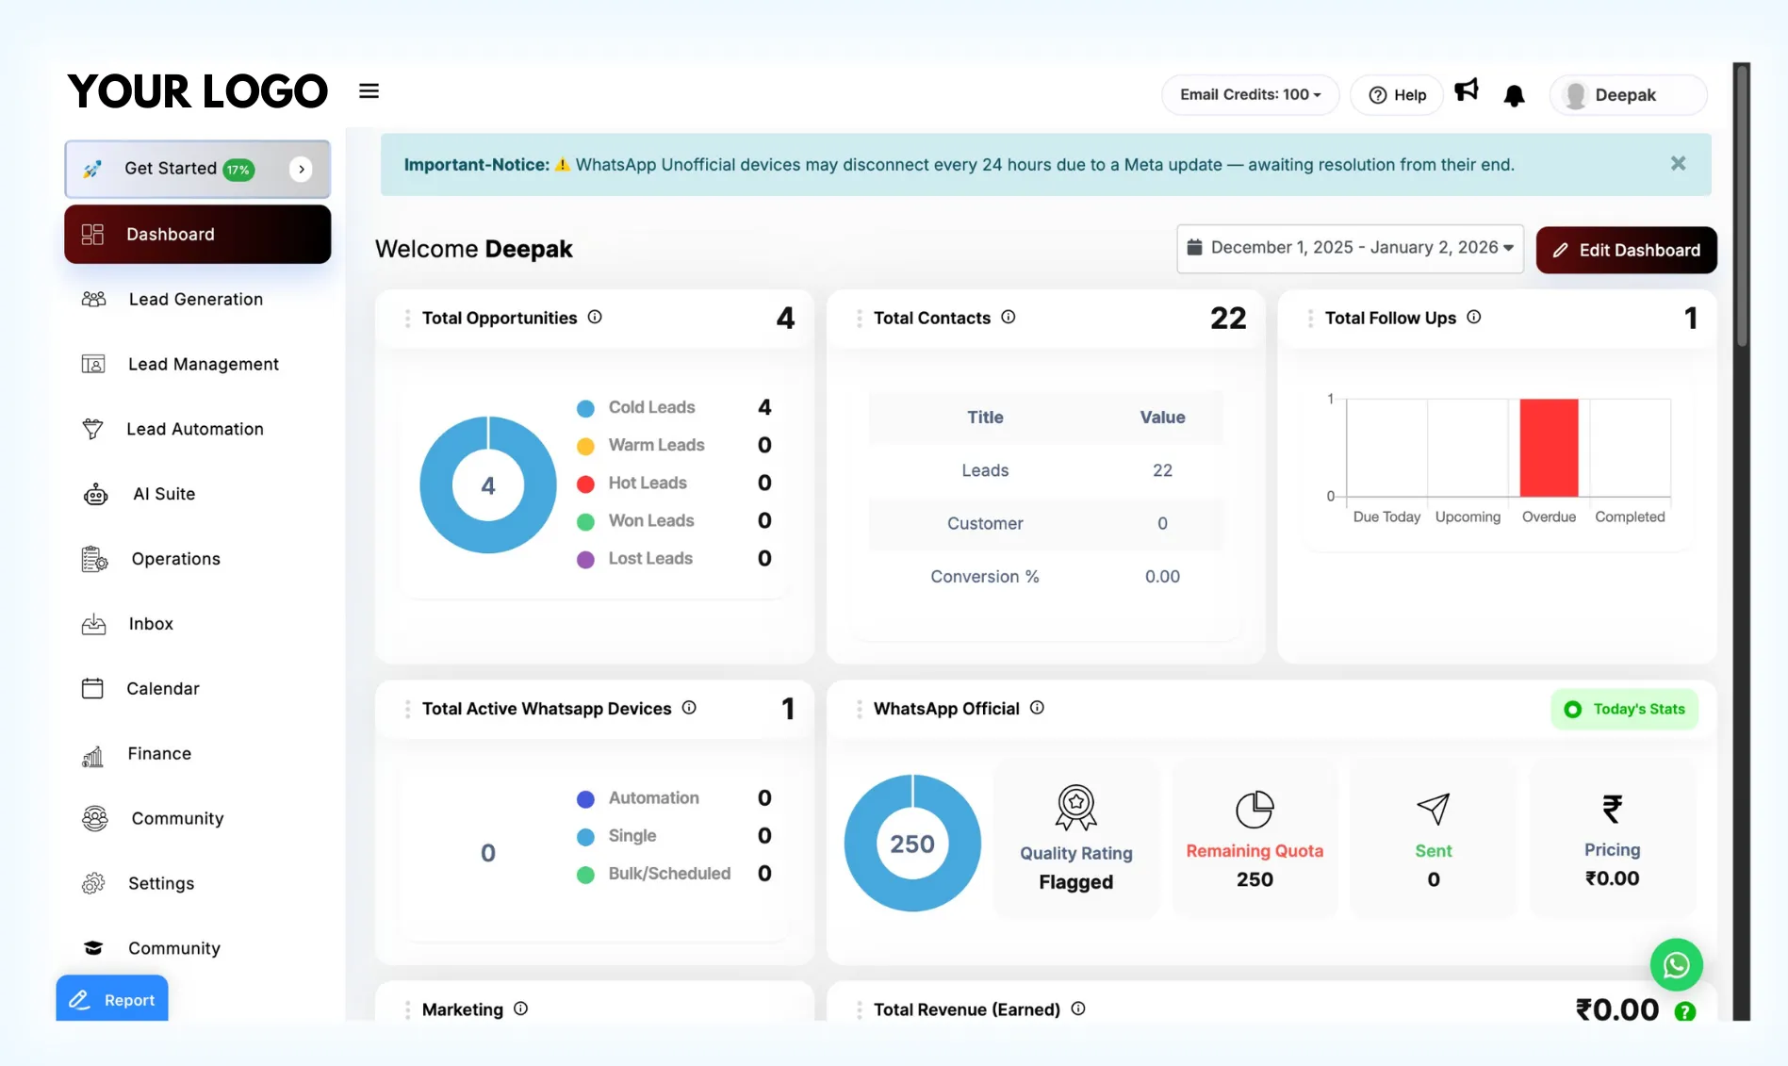The height and width of the screenshot is (1066, 1788).
Task: Click the red Overdue bar in chart
Action: pos(1548,448)
